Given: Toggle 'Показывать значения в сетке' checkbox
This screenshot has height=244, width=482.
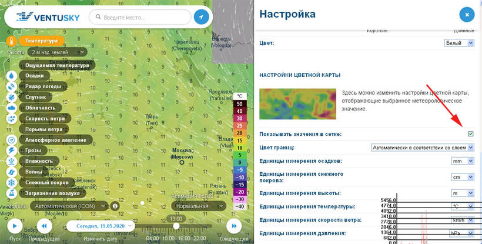Looking at the screenshot, I should [470, 134].
